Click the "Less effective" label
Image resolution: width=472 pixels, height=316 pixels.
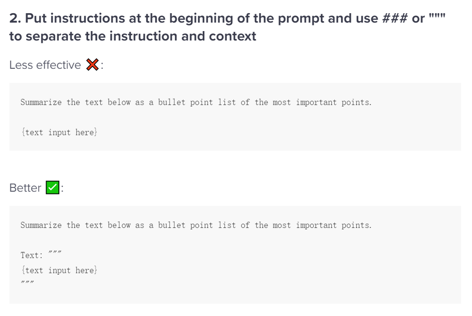tap(45, 65)
